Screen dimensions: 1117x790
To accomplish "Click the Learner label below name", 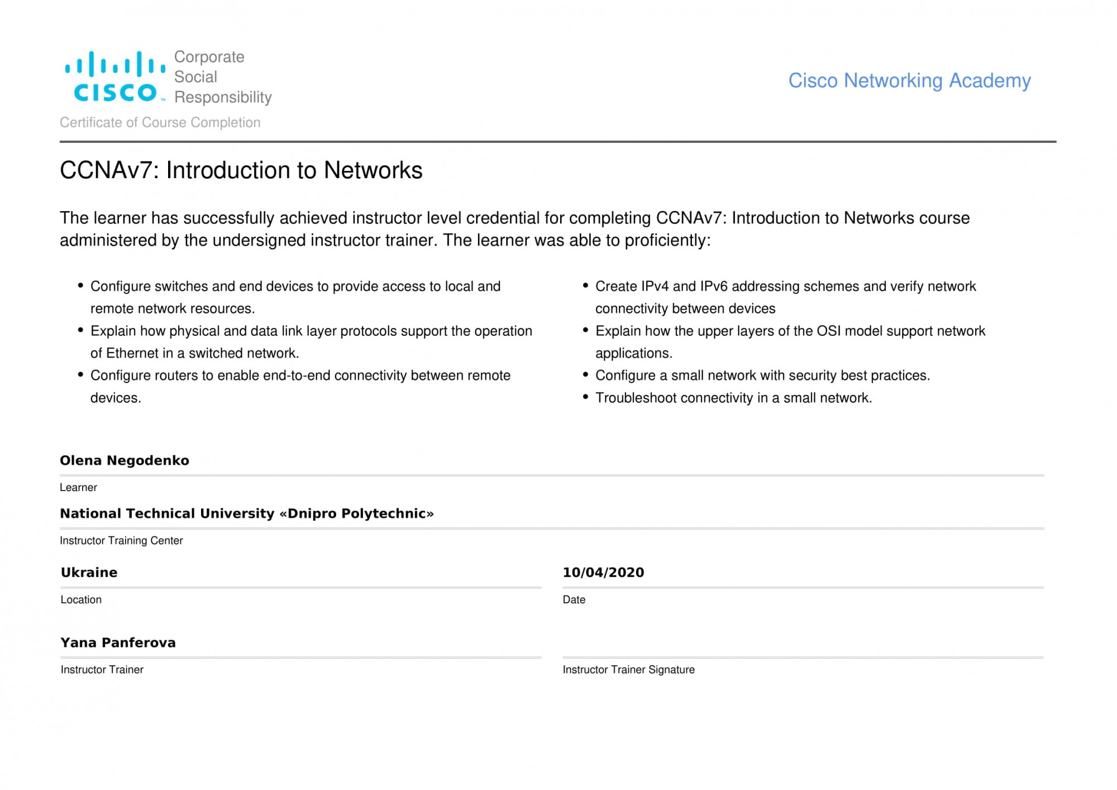I will click(78, 487).
